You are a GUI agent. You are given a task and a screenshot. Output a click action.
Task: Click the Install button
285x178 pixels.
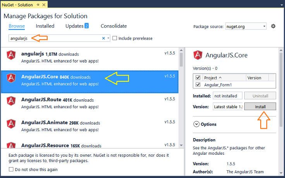(260, 107)
